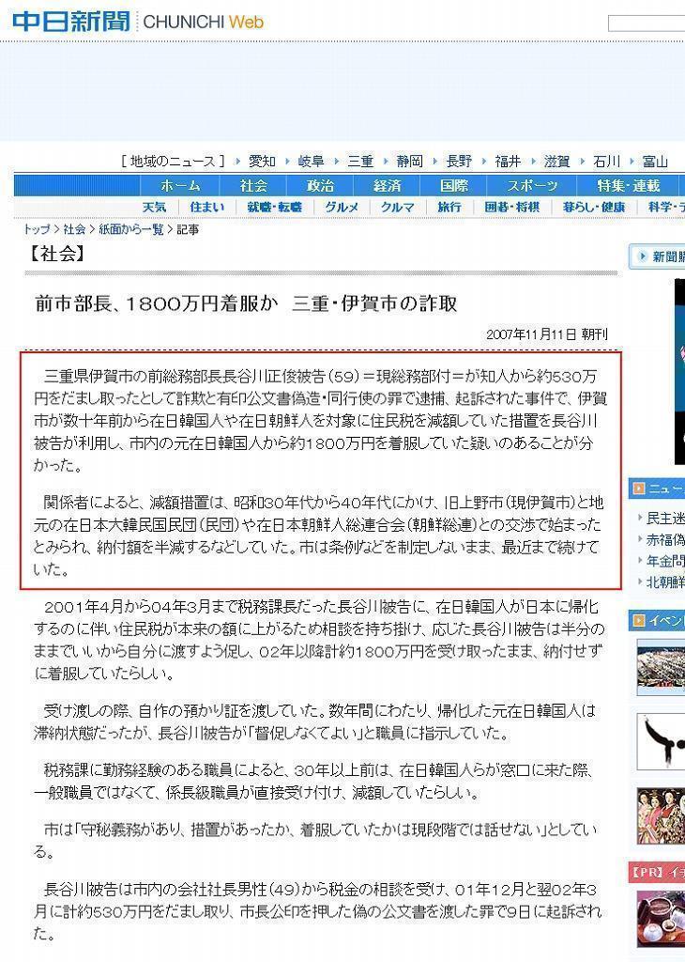Image resolution: width=685 pixels, height=962 pixels.
Task: Open 三重 regional news link
Action: tap(360, 162)
